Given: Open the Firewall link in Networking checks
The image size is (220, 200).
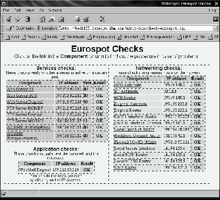Looking at the screenshot, I should coord(135,142).
